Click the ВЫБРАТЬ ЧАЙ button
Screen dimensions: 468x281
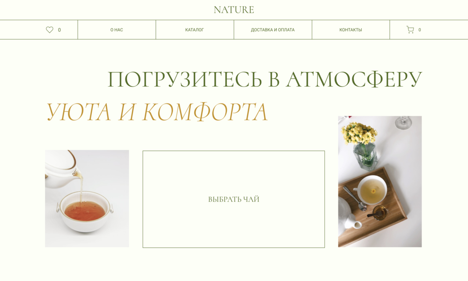[234, 199]
